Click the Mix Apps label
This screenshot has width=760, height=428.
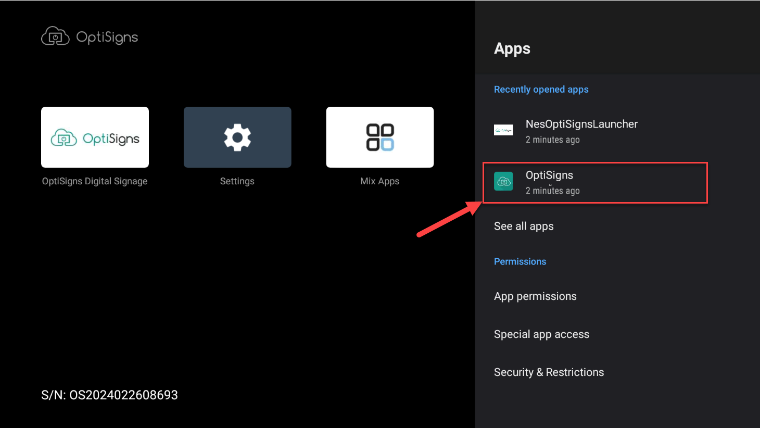click(380, 181)
